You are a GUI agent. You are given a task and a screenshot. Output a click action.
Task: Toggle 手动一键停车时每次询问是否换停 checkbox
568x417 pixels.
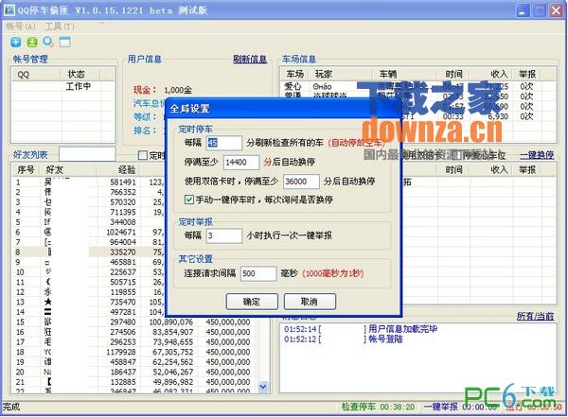point(188,200)
